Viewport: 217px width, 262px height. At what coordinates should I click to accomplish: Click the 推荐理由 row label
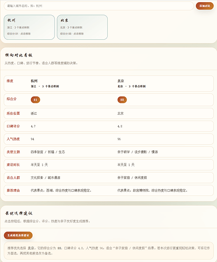tap(13, 190)
